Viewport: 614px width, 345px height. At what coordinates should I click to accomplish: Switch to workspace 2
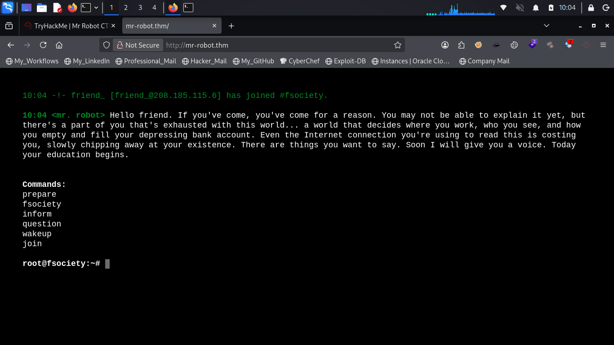pos(126,8)
